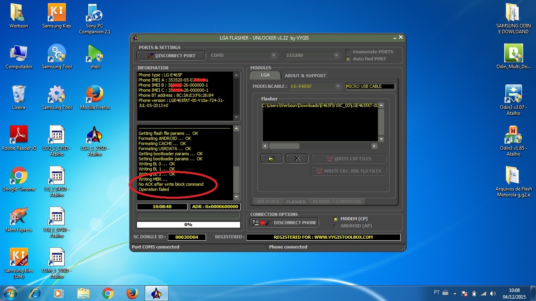Click the 'Operation failed' log line
The height and width of the screenshot is (301, 536).
click(154, 189)
